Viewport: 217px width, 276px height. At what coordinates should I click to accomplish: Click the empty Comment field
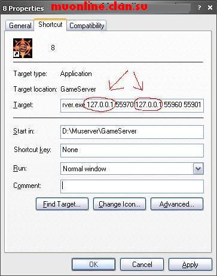click(x=132, y=186)
